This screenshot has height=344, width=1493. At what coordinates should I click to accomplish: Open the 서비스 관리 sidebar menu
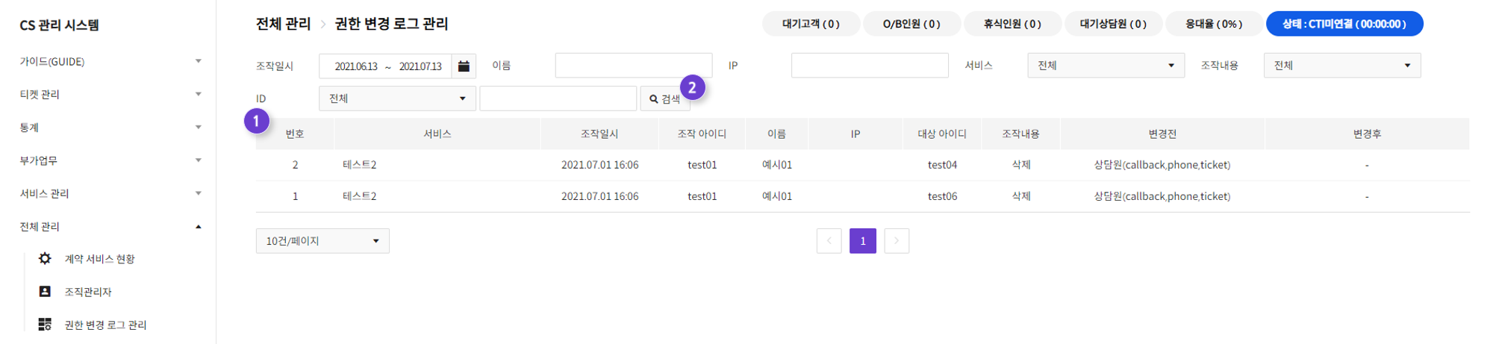(x=110, y=193)
